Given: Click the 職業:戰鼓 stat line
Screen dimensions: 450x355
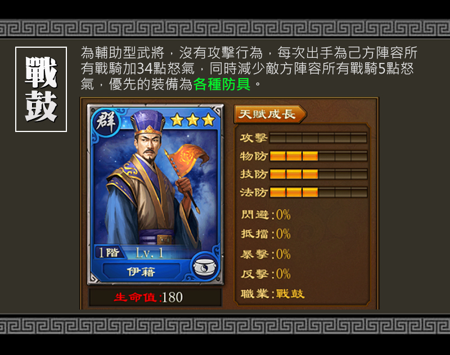Looking at the screenshot, I should [x=272, y=294].
